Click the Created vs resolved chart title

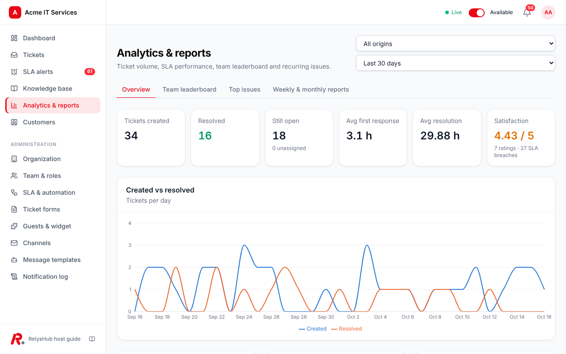pos(160,190)
